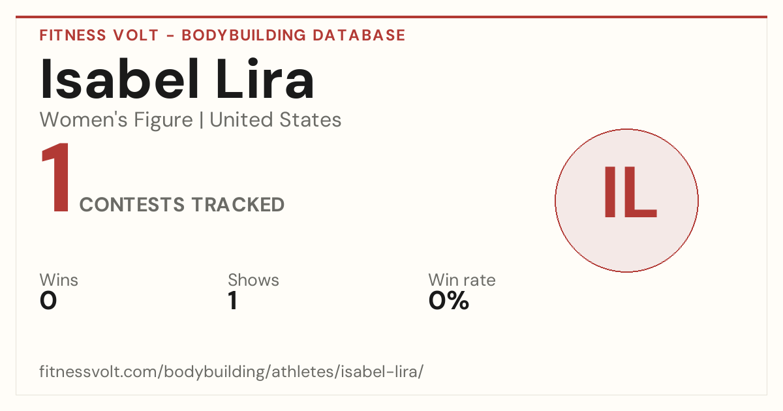783x411 pixels.
Task: Click the word BODYBUILDING in the header
Action: click(x=243, y=35)
